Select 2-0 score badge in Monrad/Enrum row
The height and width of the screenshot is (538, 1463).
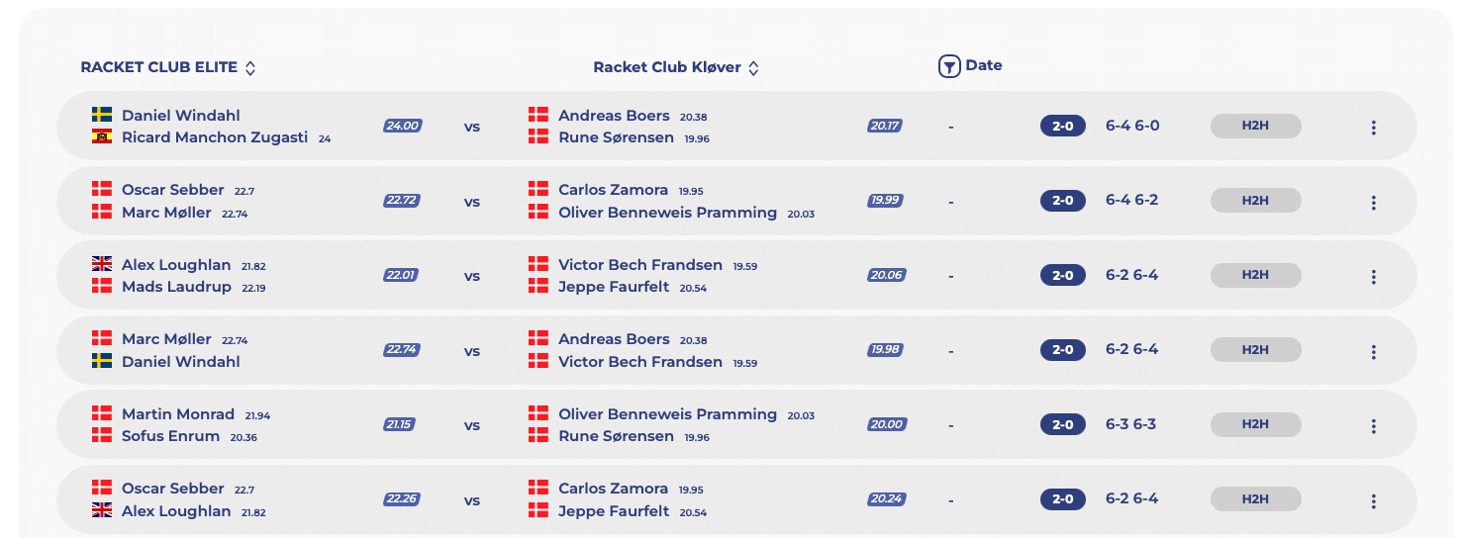pyautogui.click(x=1063, y=424)
